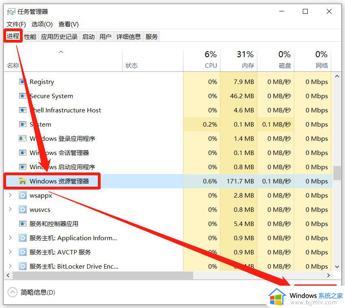Switch to the 服务 tab

point(151,37)
